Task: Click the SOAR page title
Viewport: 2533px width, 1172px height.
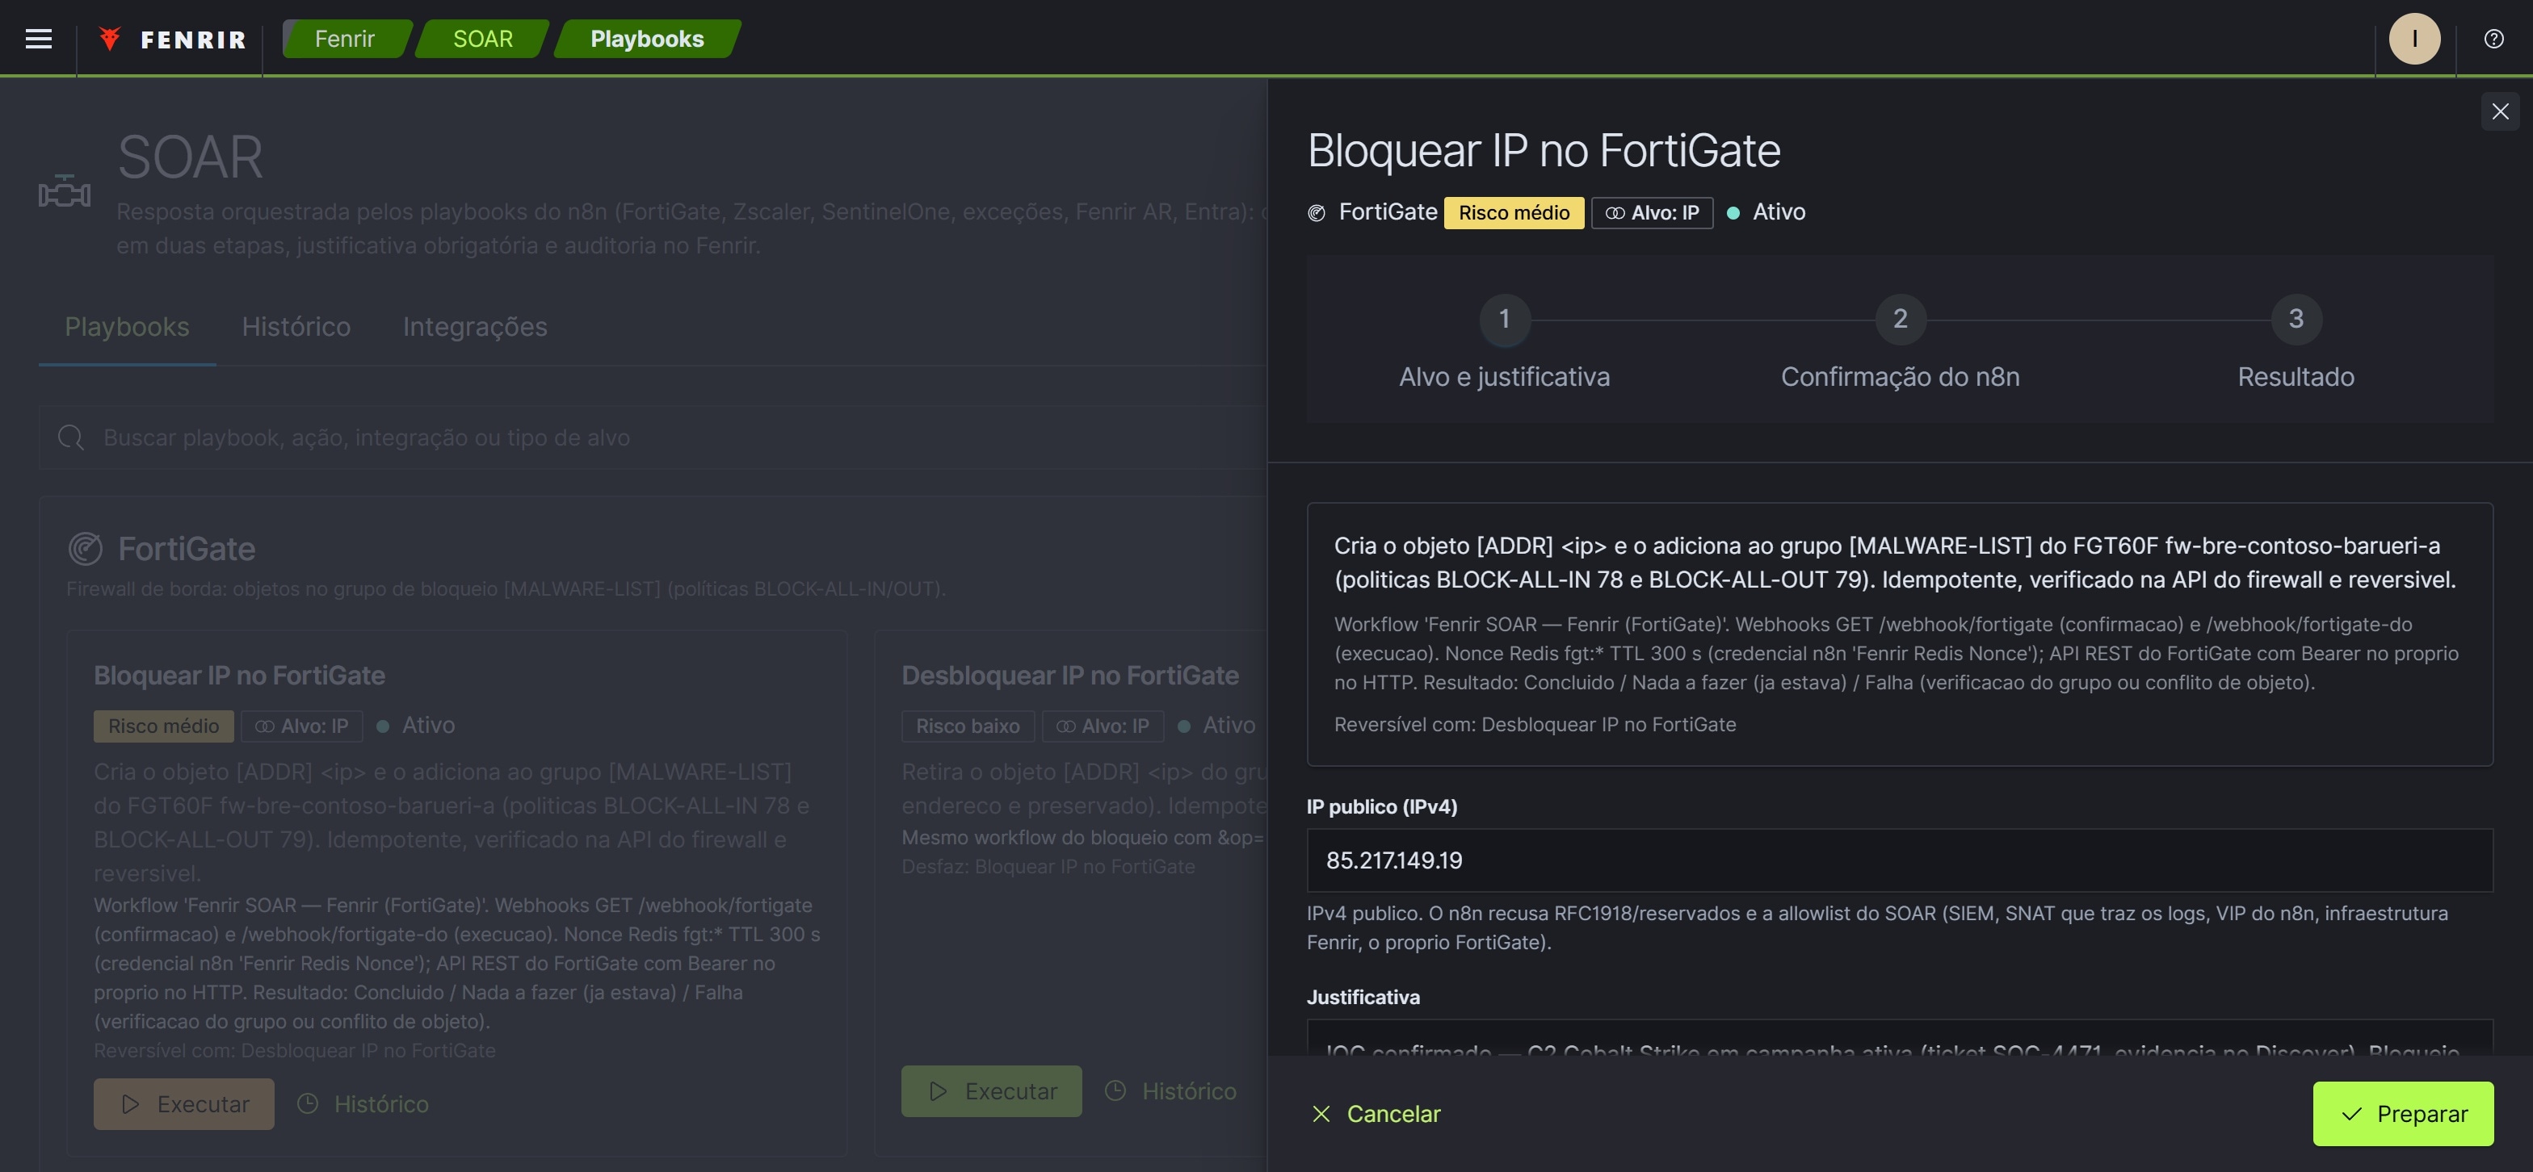Action: (190, 157)
